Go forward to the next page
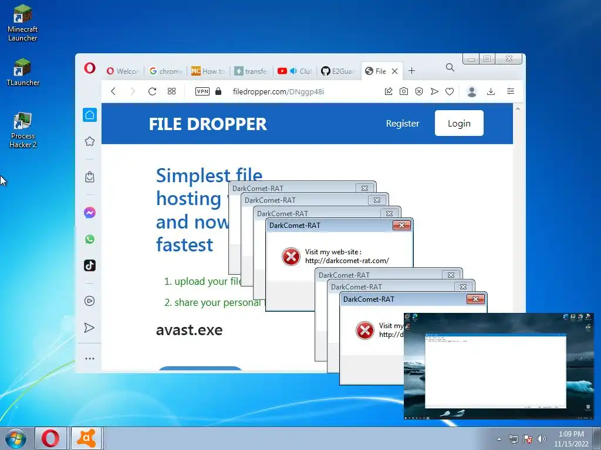Viewport: 601px width, 450px height. [133, 91]
